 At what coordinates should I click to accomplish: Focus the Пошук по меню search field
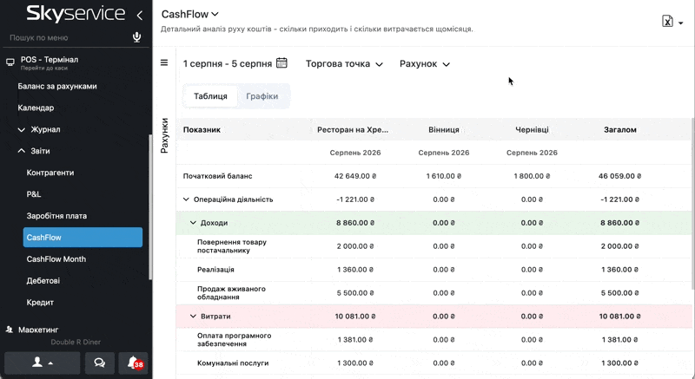(x=69, y=37)
